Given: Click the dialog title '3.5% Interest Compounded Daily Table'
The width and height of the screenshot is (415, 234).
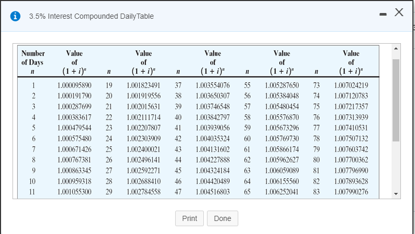Looking at the screenshot, I should coord(91,16).
